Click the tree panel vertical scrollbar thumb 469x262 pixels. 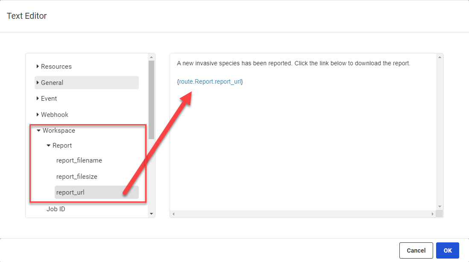click(x=151, y=99)
